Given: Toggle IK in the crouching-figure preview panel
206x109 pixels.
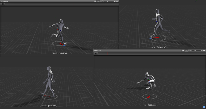Looking at the screenshot, I should pyautogui.click(x=183, y=51).
